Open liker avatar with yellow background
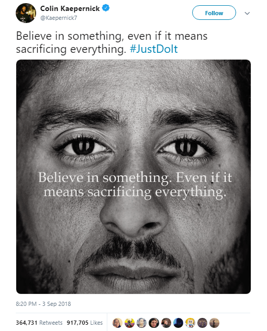Screen dimensions: 267x331 129,323
